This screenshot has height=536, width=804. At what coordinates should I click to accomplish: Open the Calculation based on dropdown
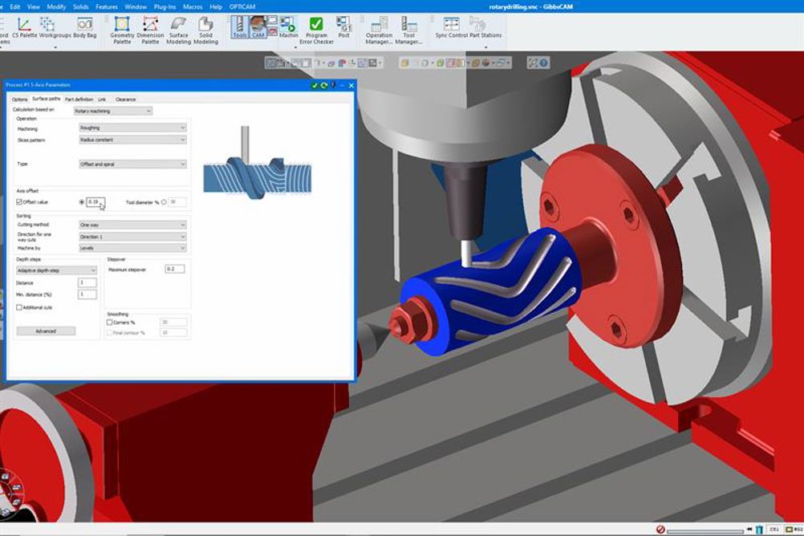pyautogui.click(x=113, y=111)
